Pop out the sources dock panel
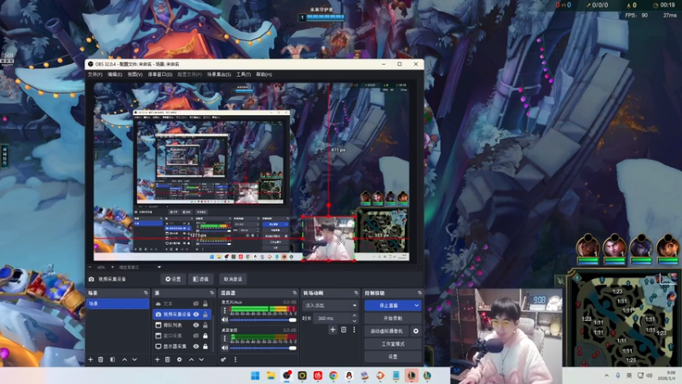682x384 pixels. [211, 293]
